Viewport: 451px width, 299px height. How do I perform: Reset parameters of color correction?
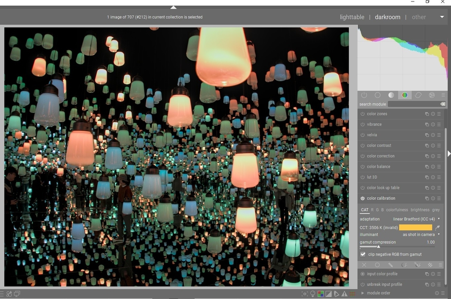click(433, 156)
